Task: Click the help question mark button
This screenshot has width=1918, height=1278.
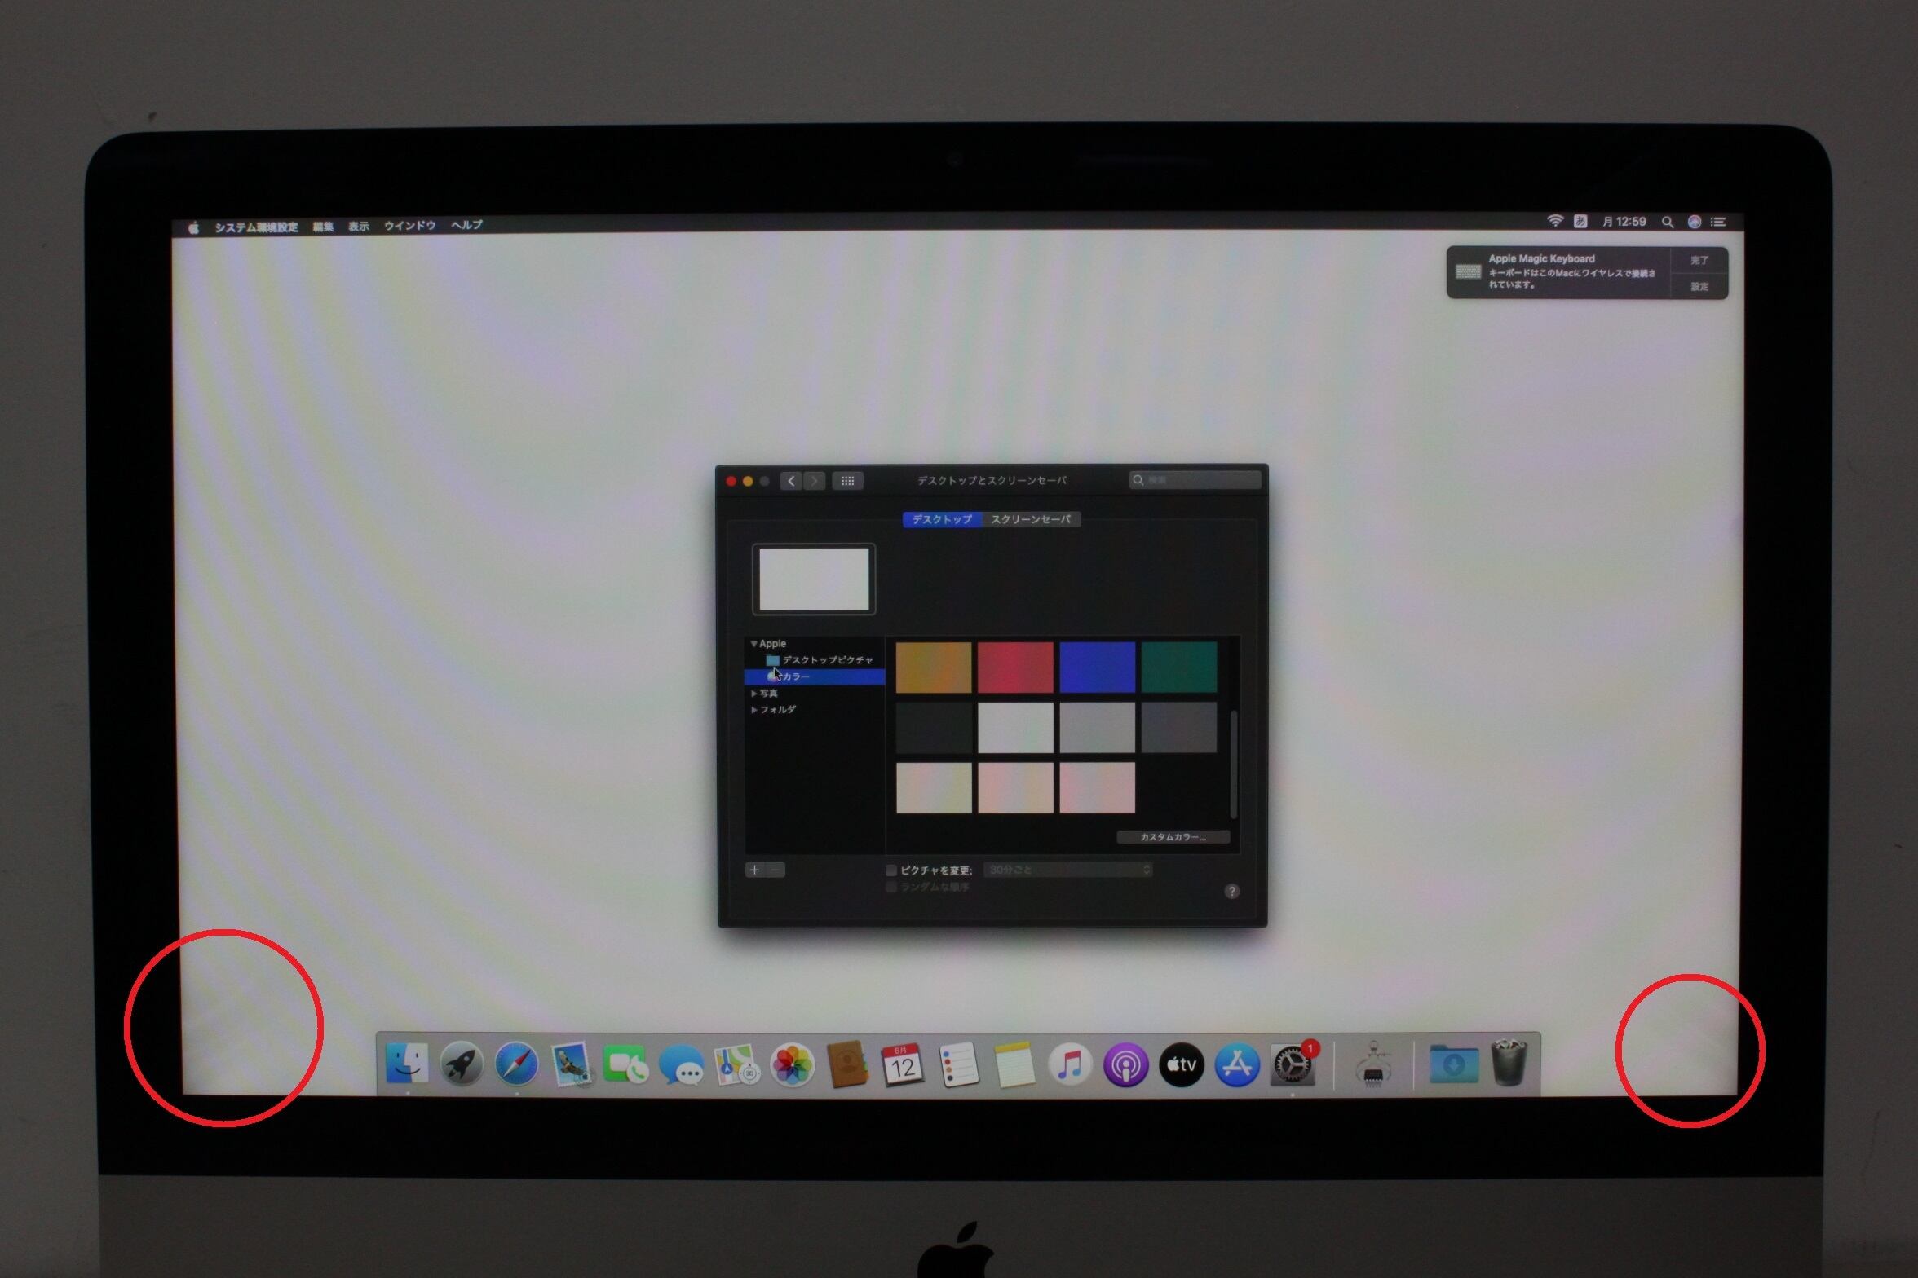Action: coord(1231,891)
